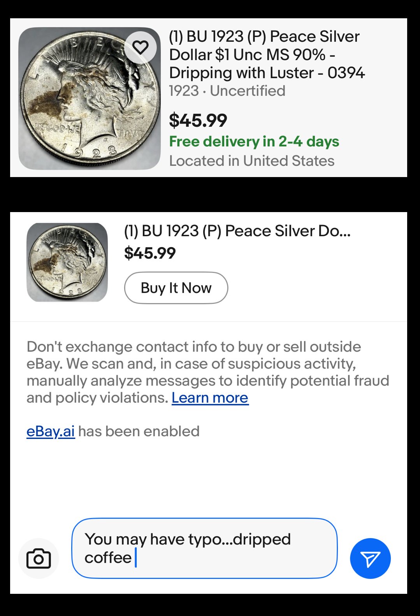Click the Buy It Now button
The width and height of the screenshot is (420, 616).
click(176, 288)
